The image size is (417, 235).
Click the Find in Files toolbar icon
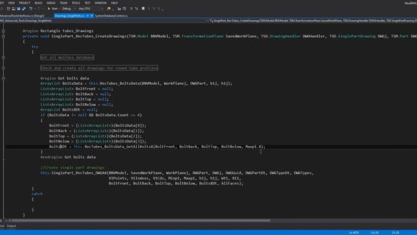(109, 8)
